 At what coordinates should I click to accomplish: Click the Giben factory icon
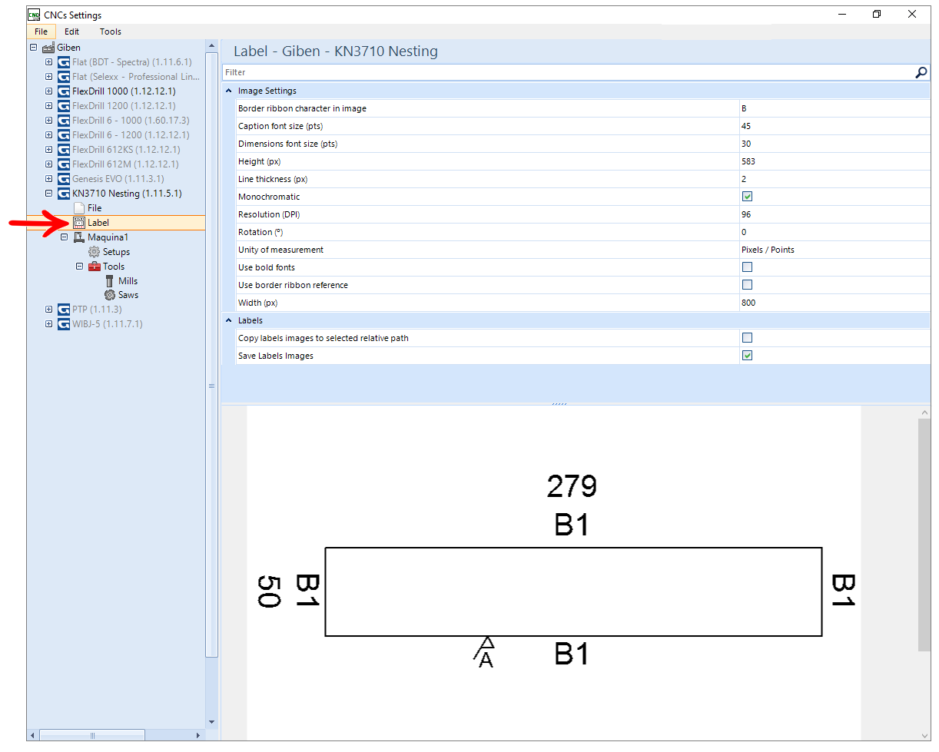pos(48,48)
